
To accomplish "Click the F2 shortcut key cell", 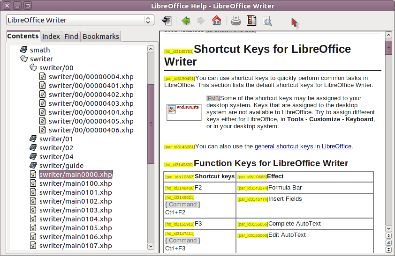I will [x=200, y=188].
